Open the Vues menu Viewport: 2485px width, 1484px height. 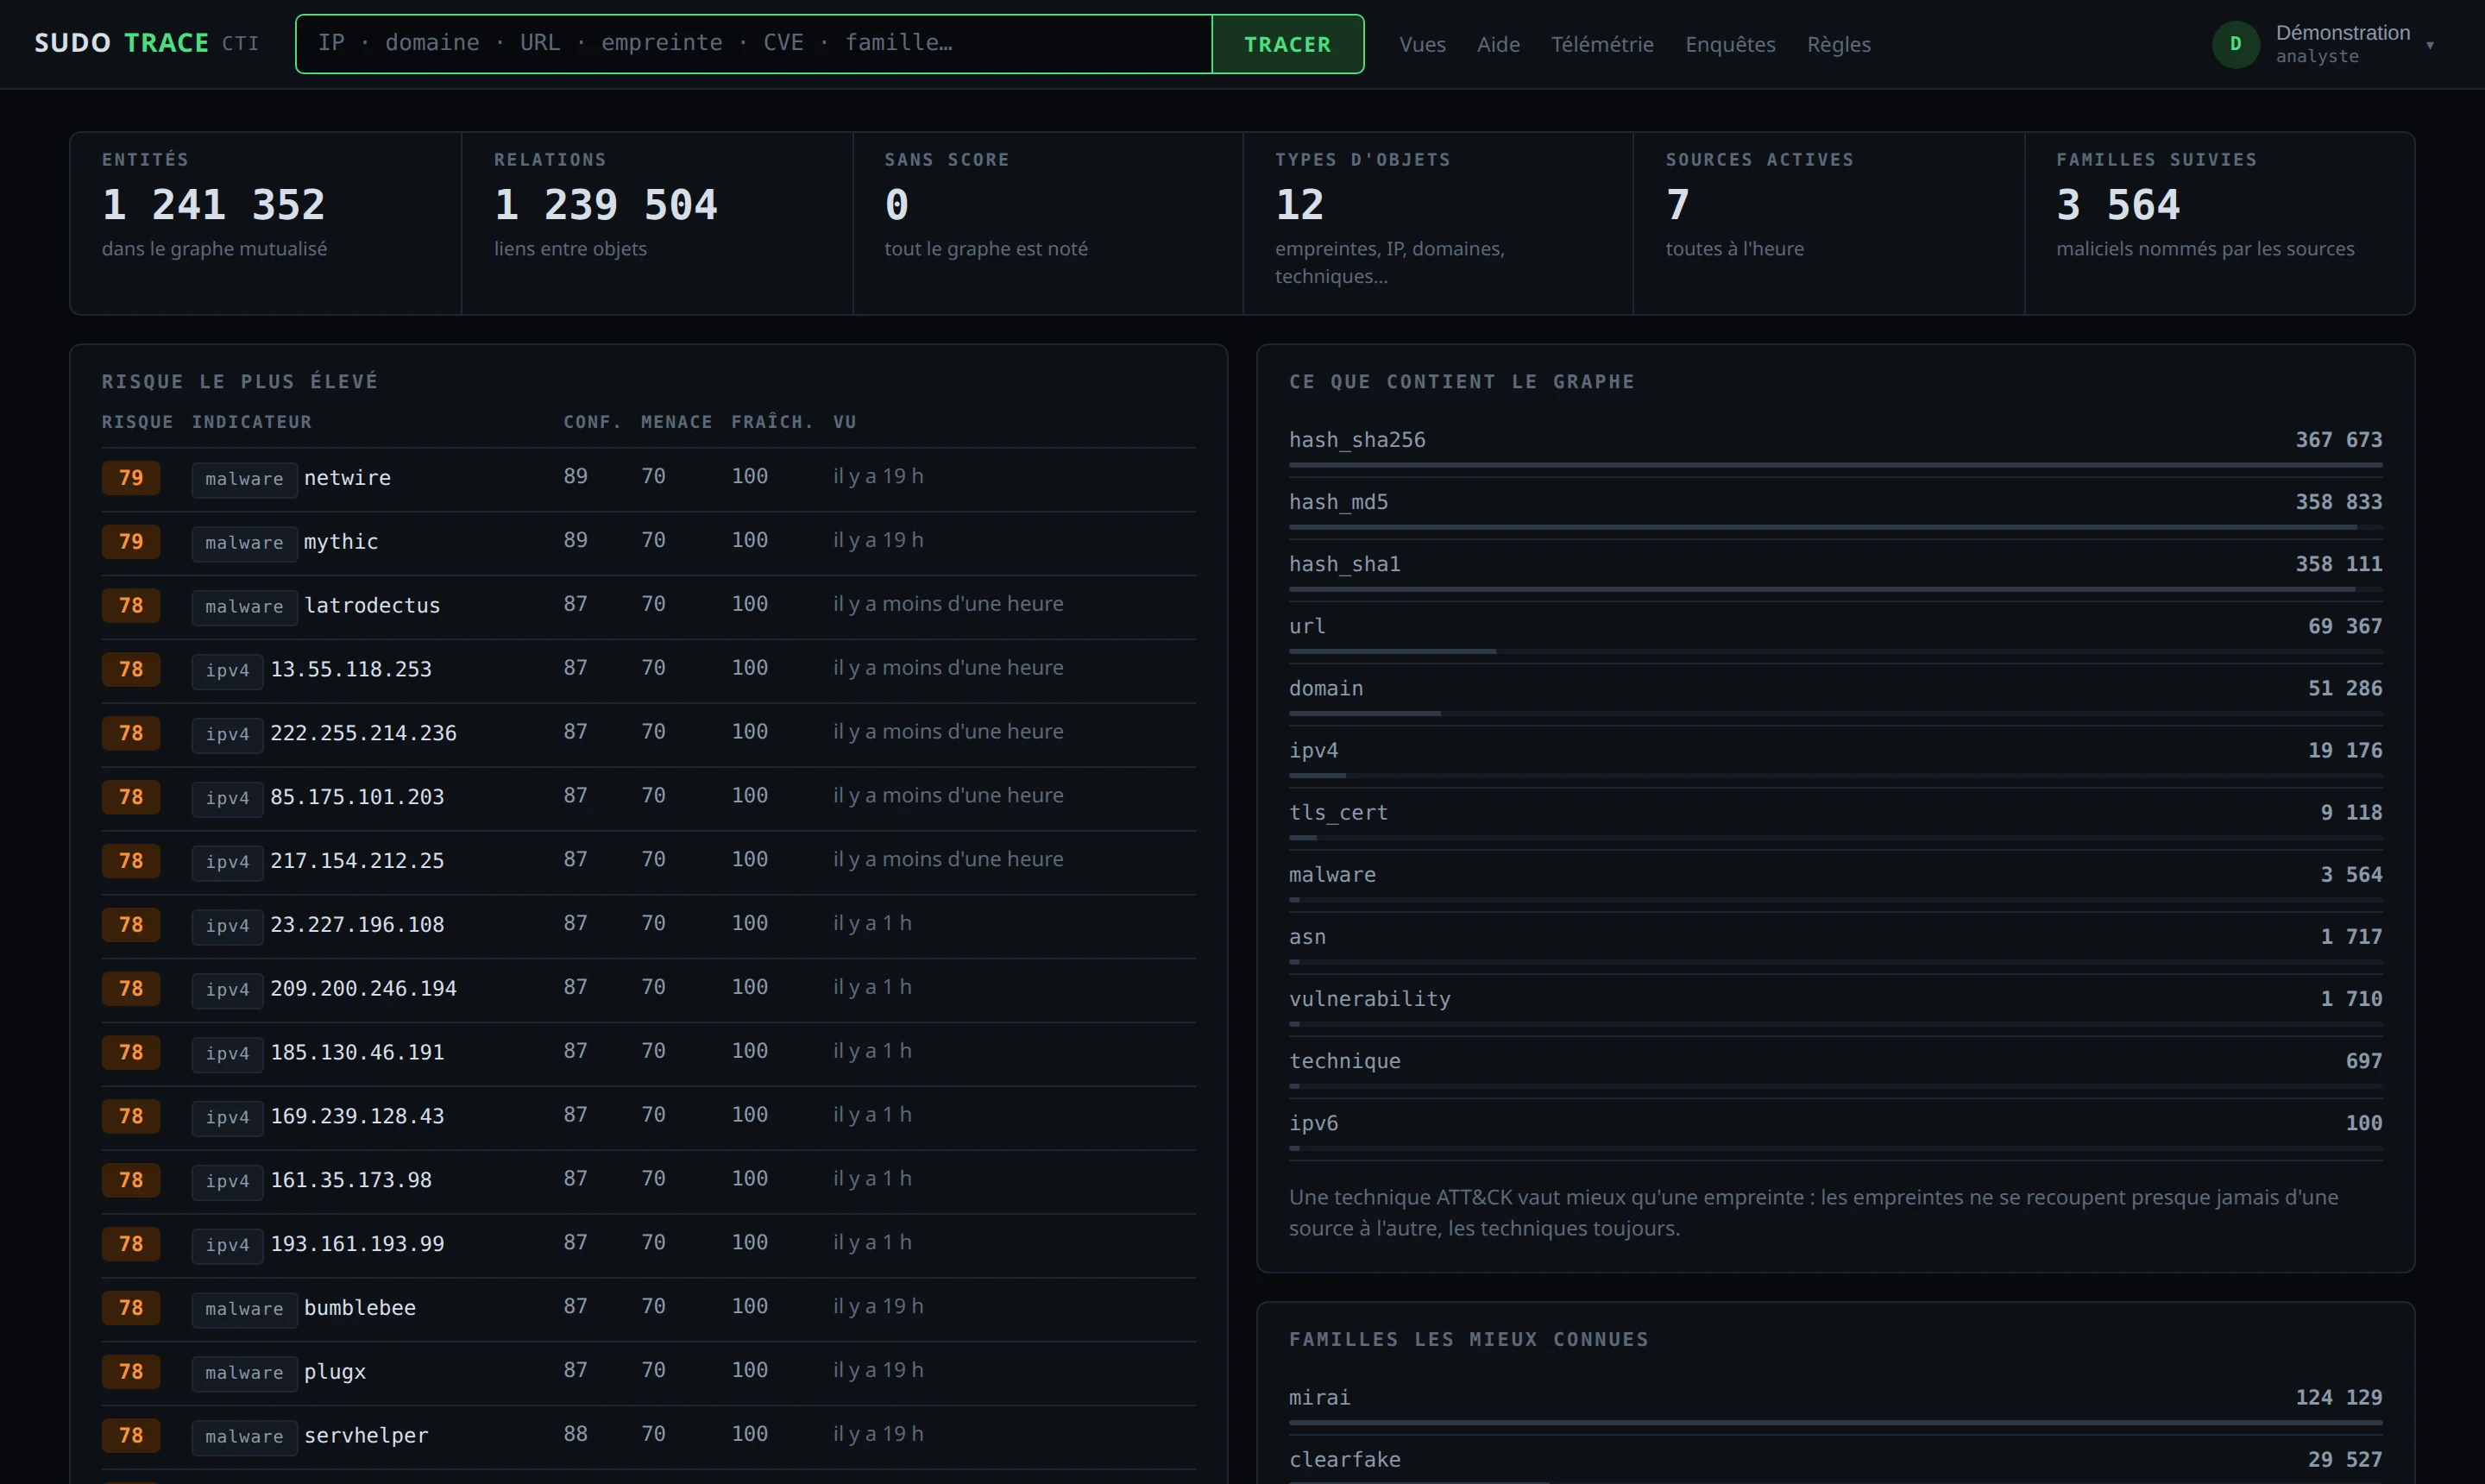coord(1422,44)
